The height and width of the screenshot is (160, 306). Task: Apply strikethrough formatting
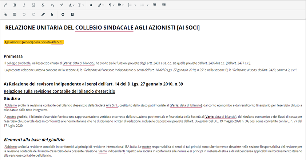(43, 5)
